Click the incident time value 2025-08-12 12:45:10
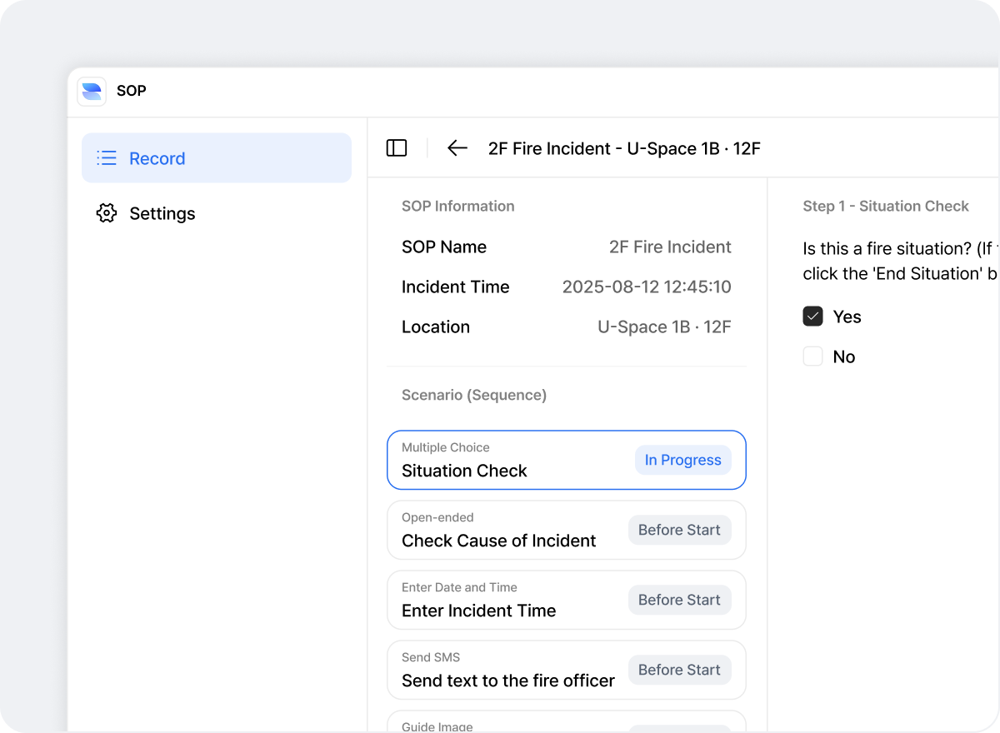Screen dimensions: 1000x733 pos(647,287)
